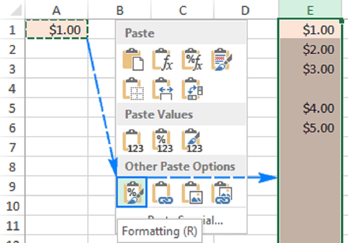
Task: Select Keep Source Column Widths icon
Action: coord(162,89)
